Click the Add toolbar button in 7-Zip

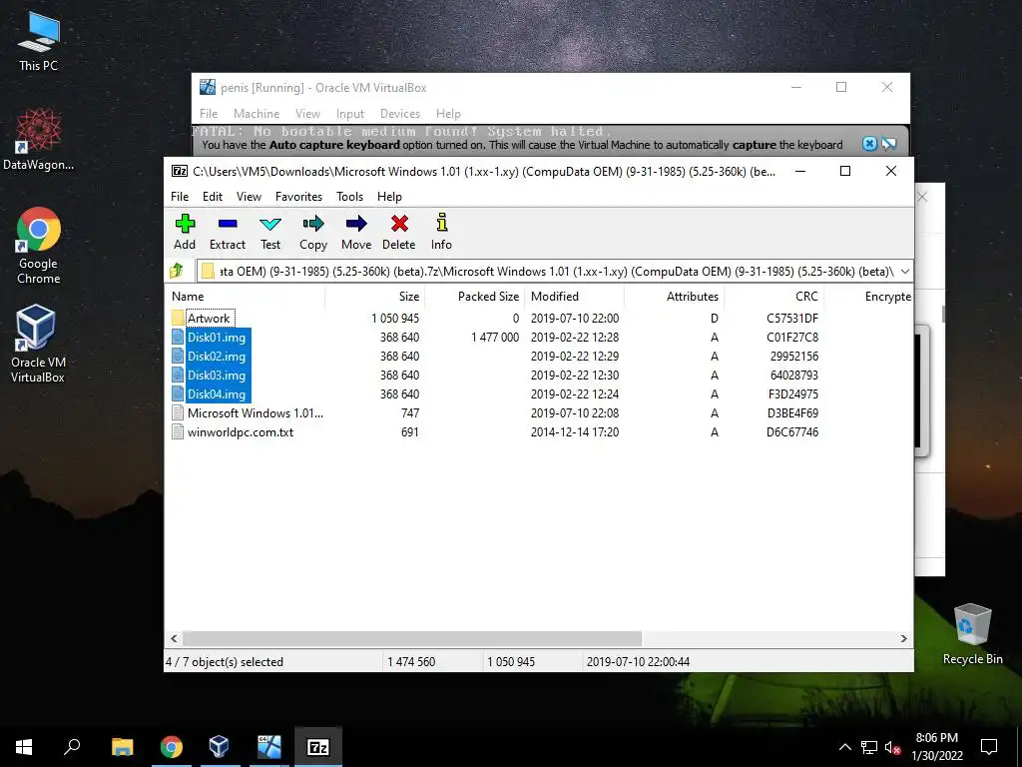tap(185, 232)
